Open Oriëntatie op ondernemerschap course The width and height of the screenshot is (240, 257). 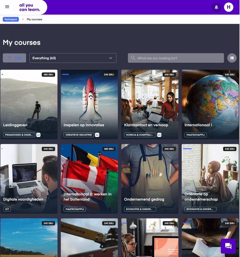(210, 179)
